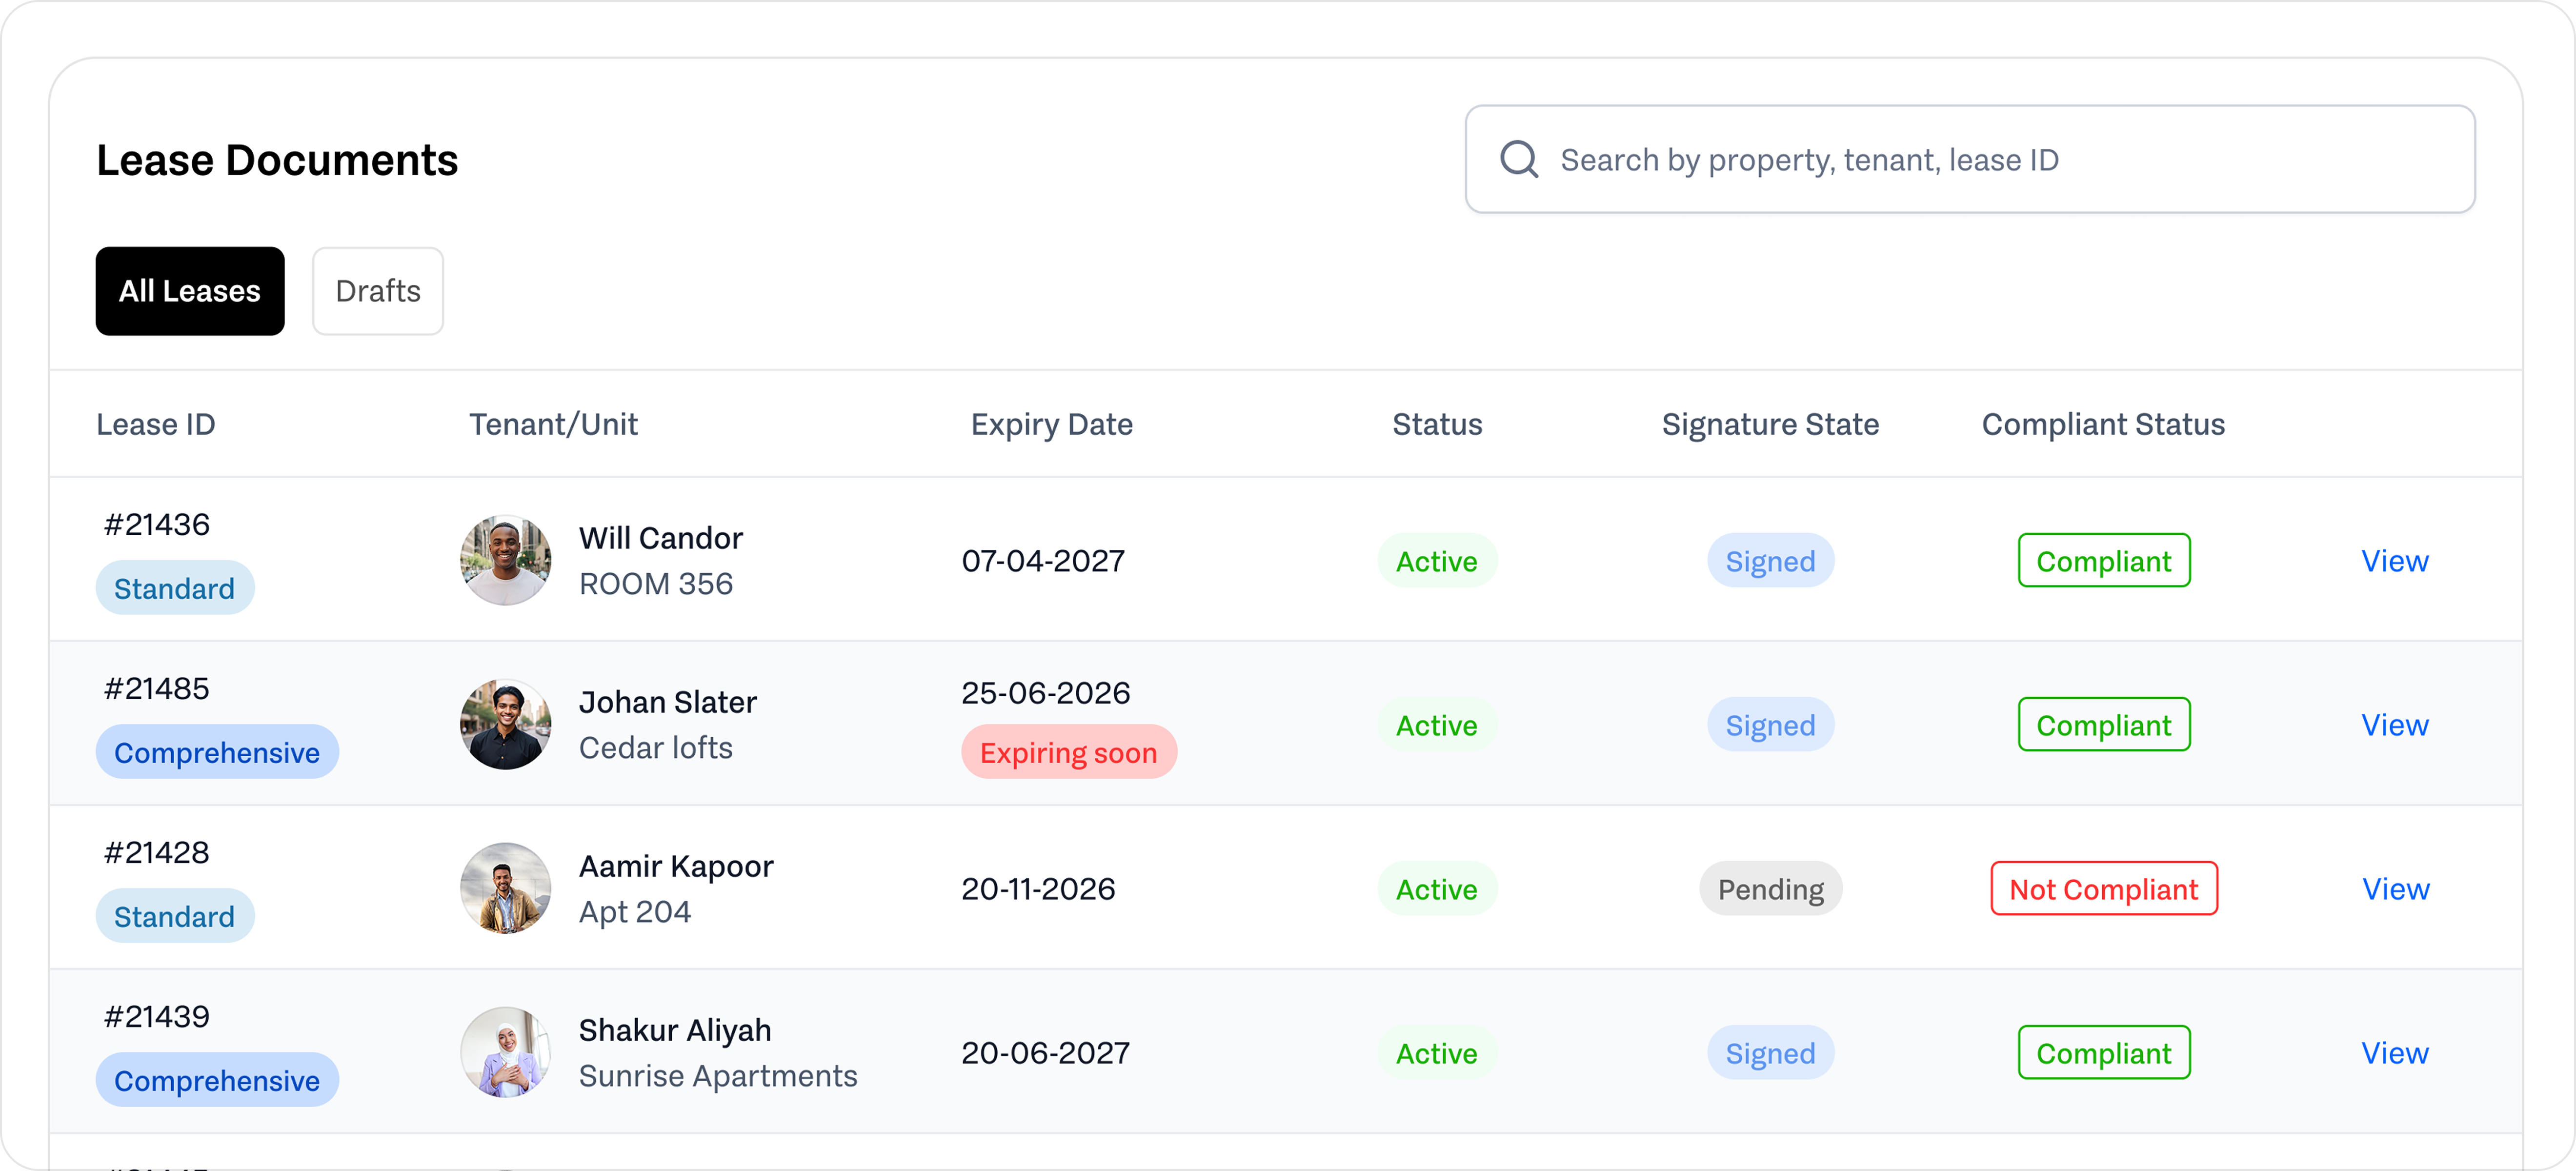Click the Signed badge in Shakur Aliyah's row
The image size is (2576, 1171).
(1770, 1053)
